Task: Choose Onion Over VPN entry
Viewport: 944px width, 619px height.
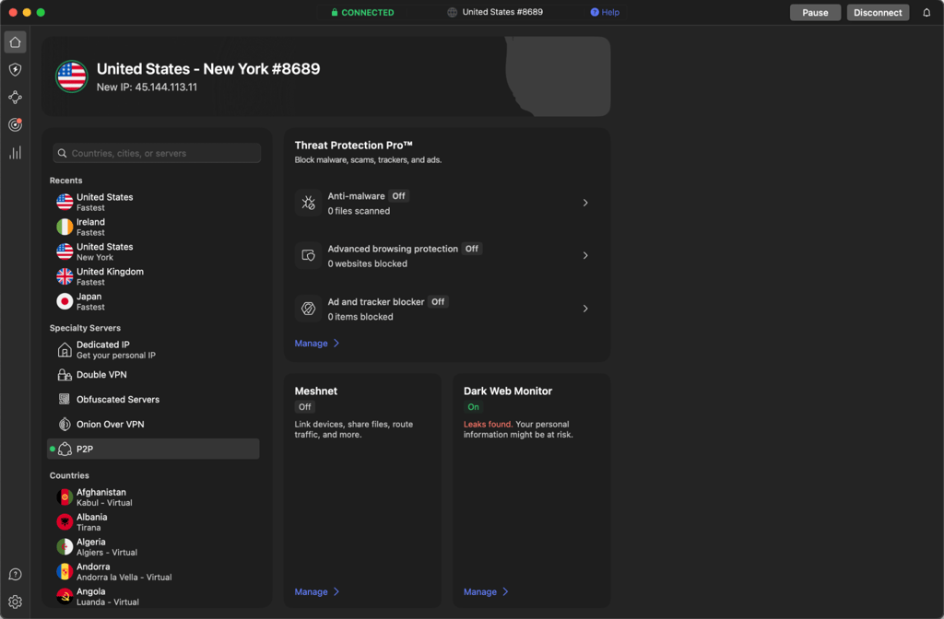Action: click(154, 424)
